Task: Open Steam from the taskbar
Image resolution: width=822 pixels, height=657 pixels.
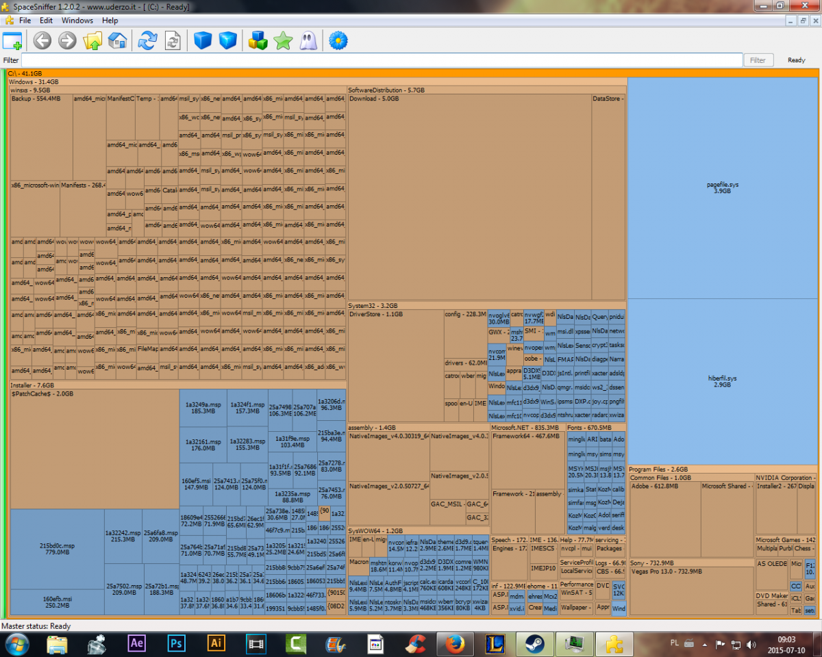Action: tap(534, 644)
